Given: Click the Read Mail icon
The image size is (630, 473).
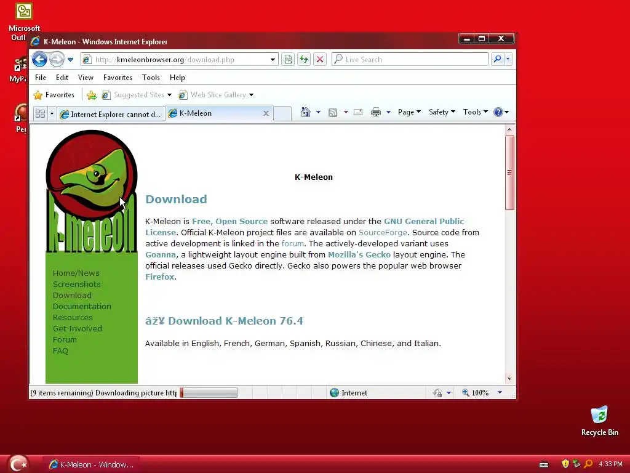Looking at the screenshot, I should tap(358, 112).
